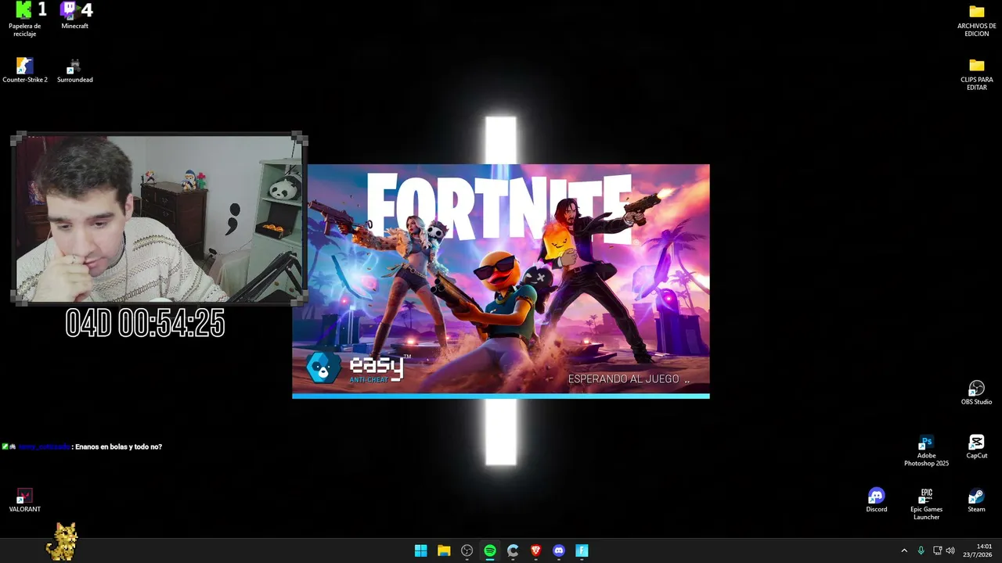1002x563 pixels.
Task: Switch to OBS Studio in the taskbar
Action: [467, 550]
